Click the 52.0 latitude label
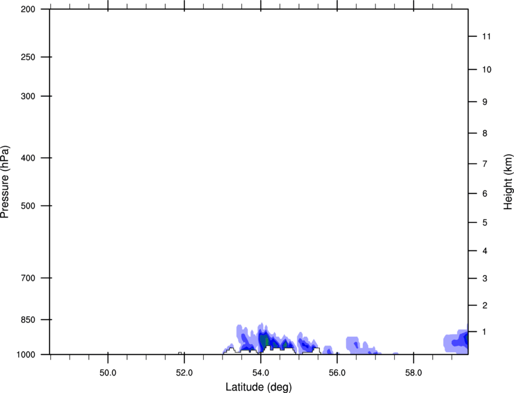514x393 pixels. coord(184,372)
